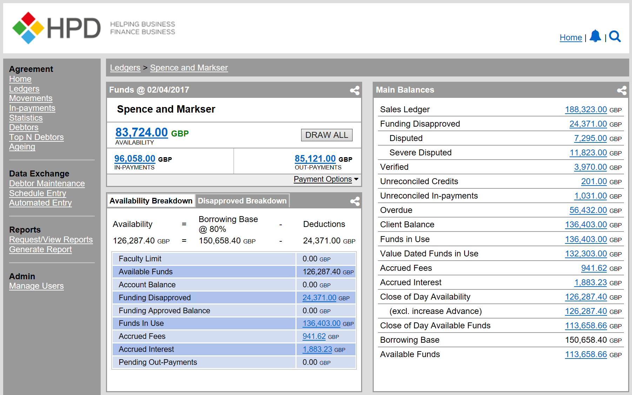The height and width of the screenshot is (395, 632).
Task: Open Available Funds 113,658.66 in Main Balances
Action: coord(586,354)
